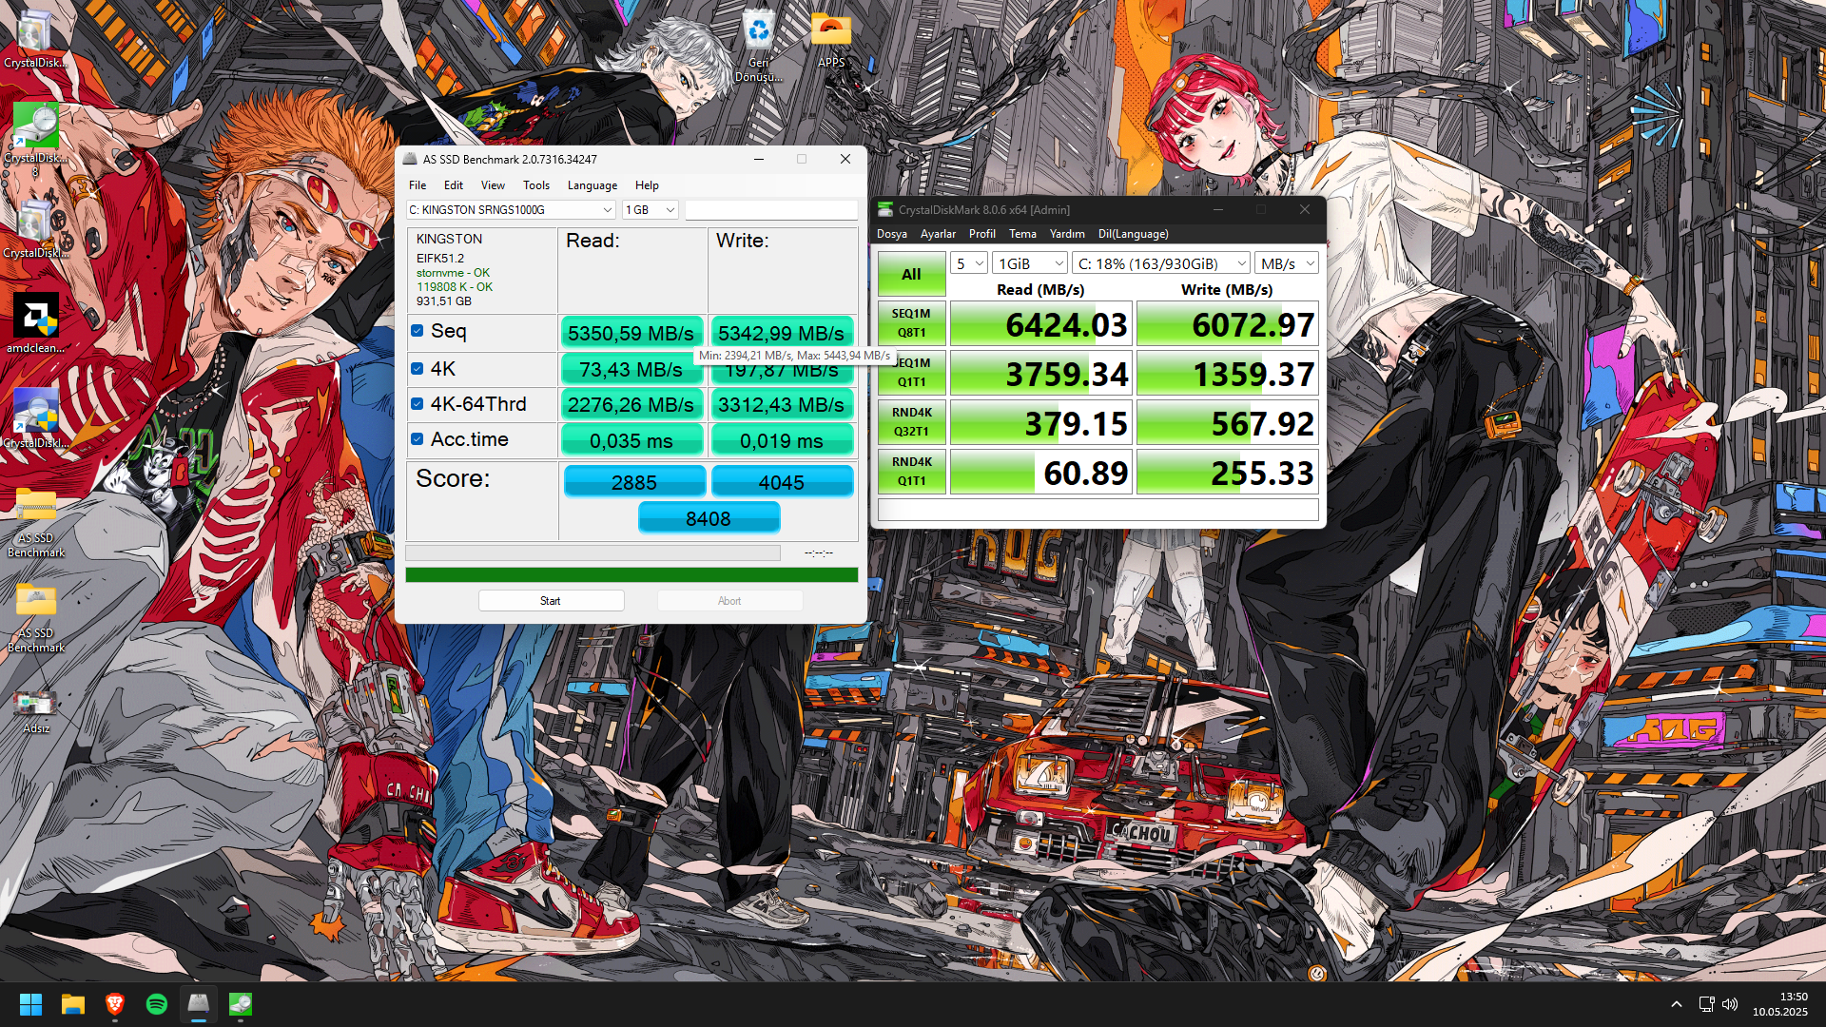Screen dimensions: 1826x1027
Task: Open the first CrystalDisk desktop shortcut
Action: (36, 40)
